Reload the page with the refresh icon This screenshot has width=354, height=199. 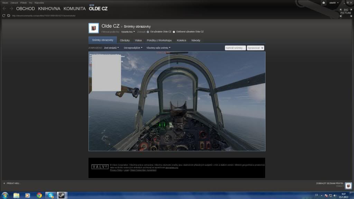click(3, 16)
